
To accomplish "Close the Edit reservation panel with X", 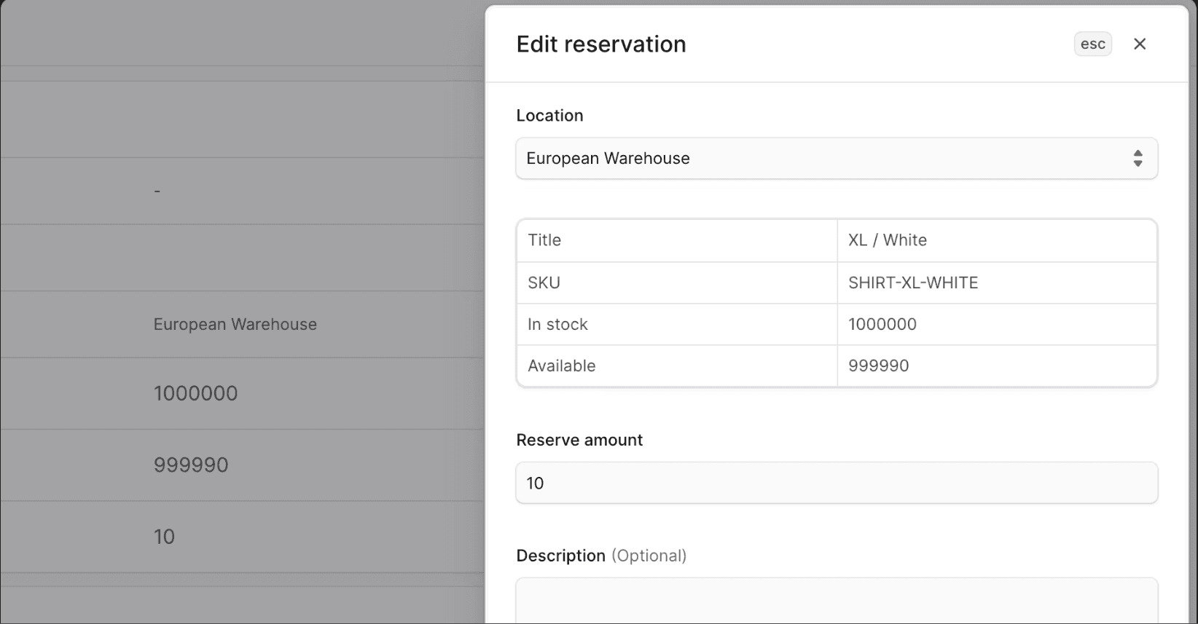I will [x=1140, y=44].
